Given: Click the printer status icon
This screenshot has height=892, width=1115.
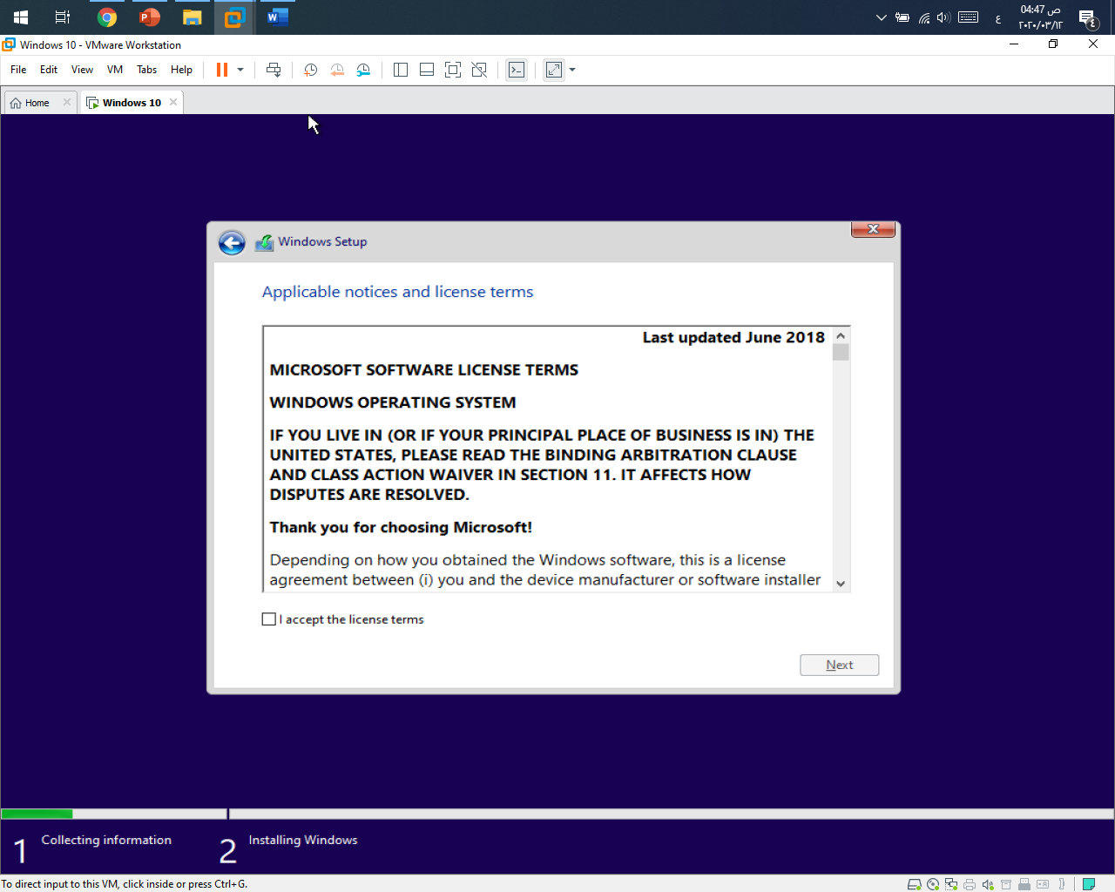Looking at the screenshot, I should [x=970, y=884].
